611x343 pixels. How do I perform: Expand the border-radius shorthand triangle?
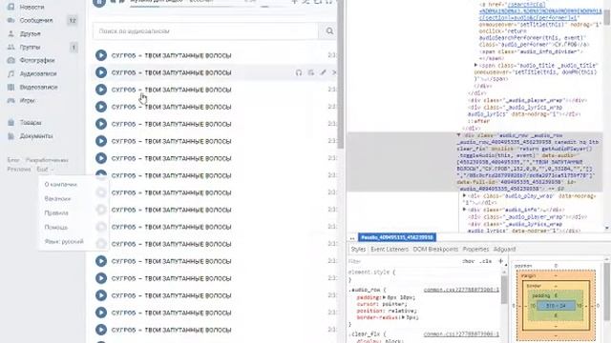pyautogui.click(x=403, y=317)
